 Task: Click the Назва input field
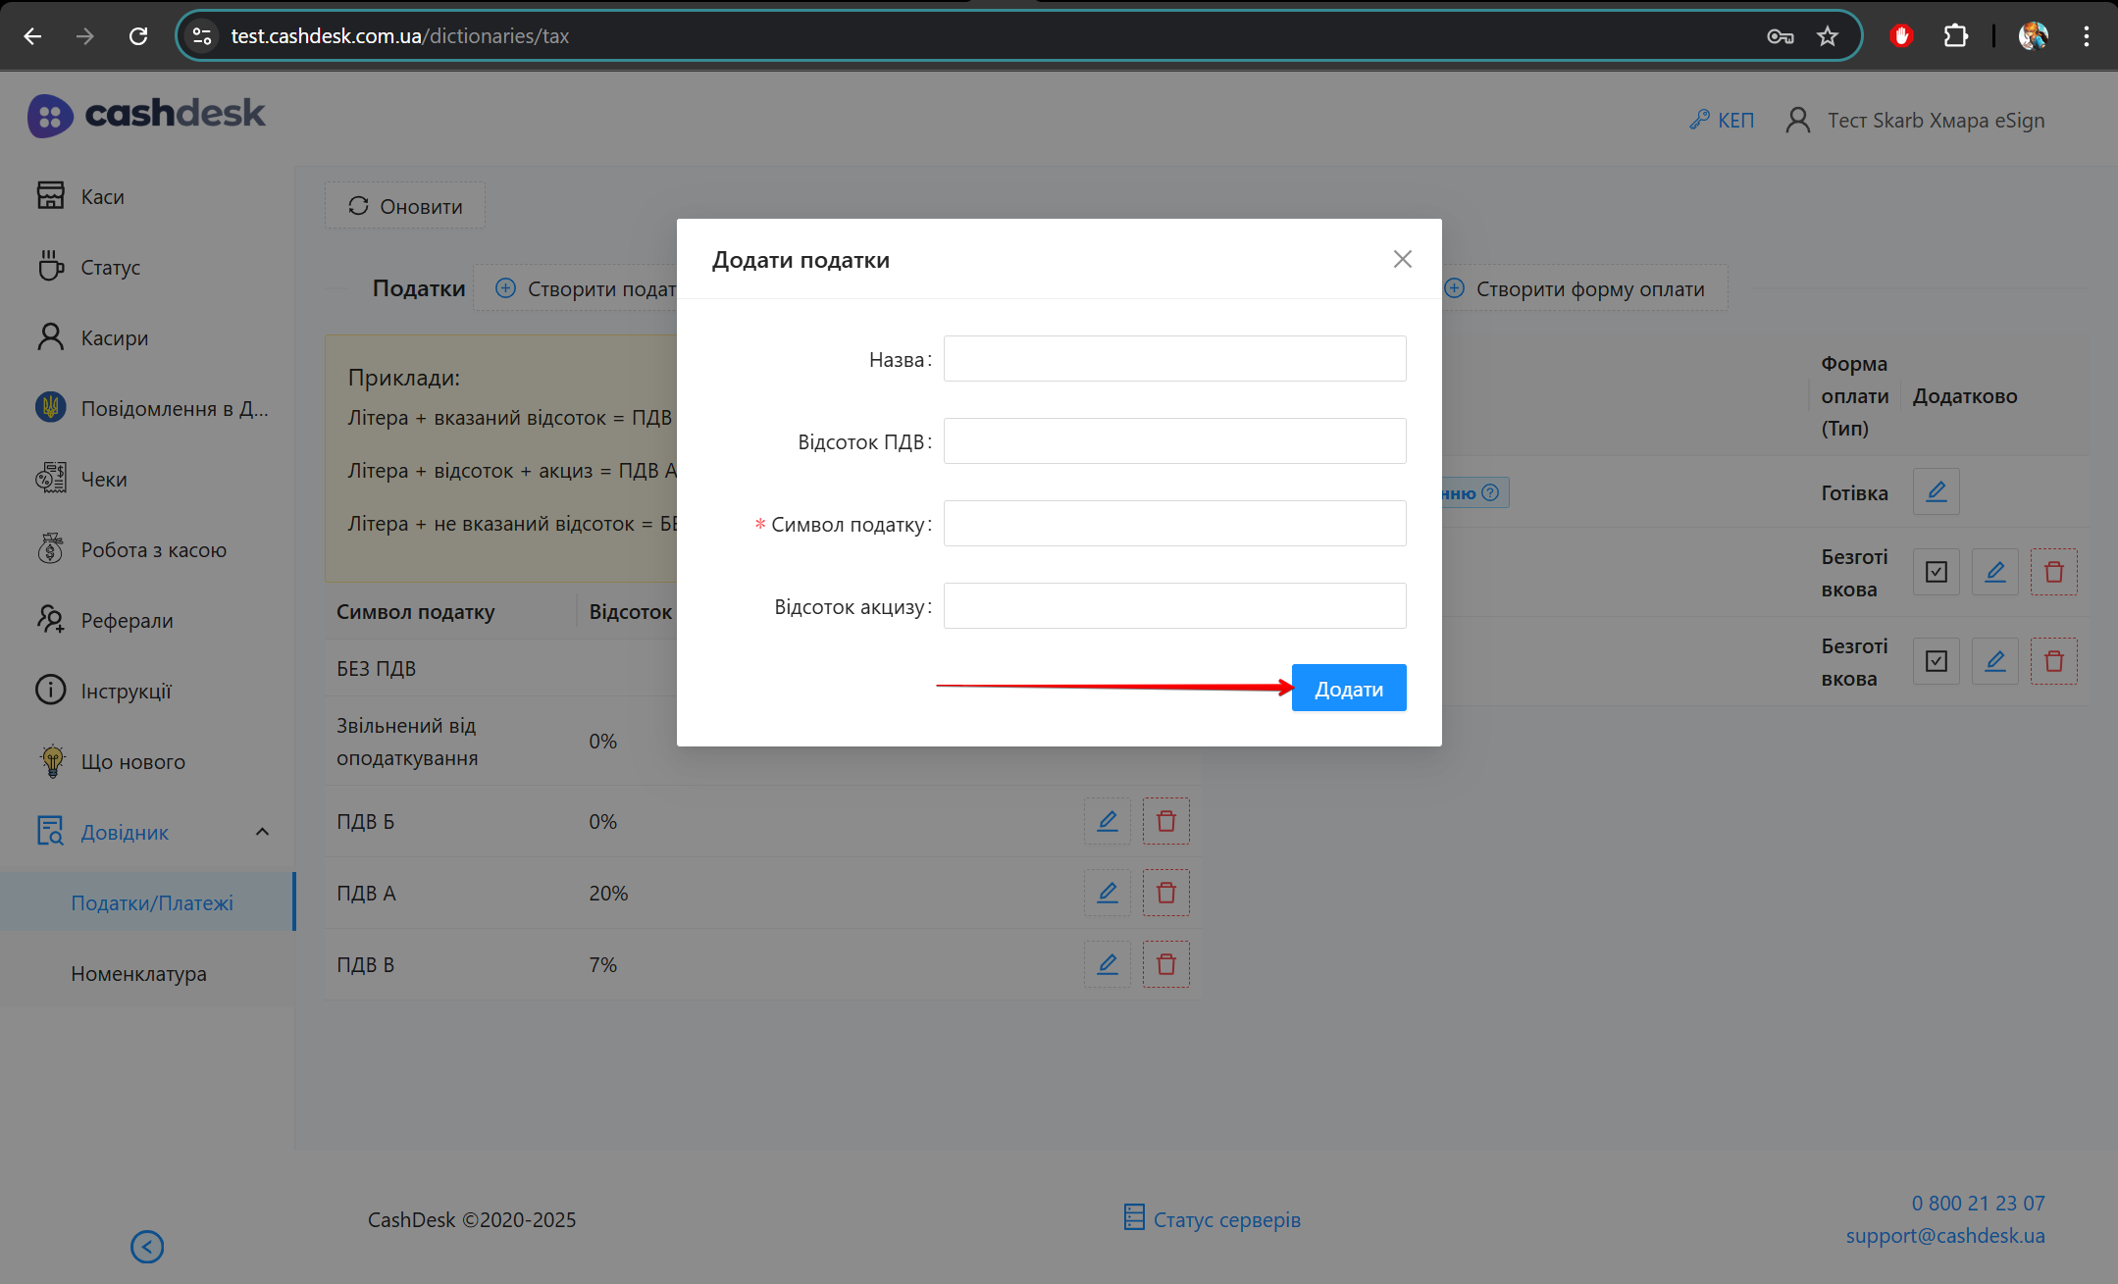(1174, 359)
